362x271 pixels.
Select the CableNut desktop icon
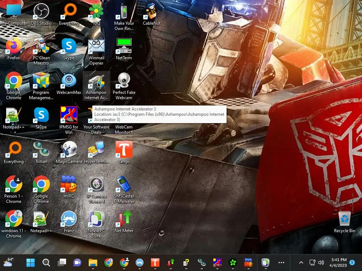tap(152, 14)
